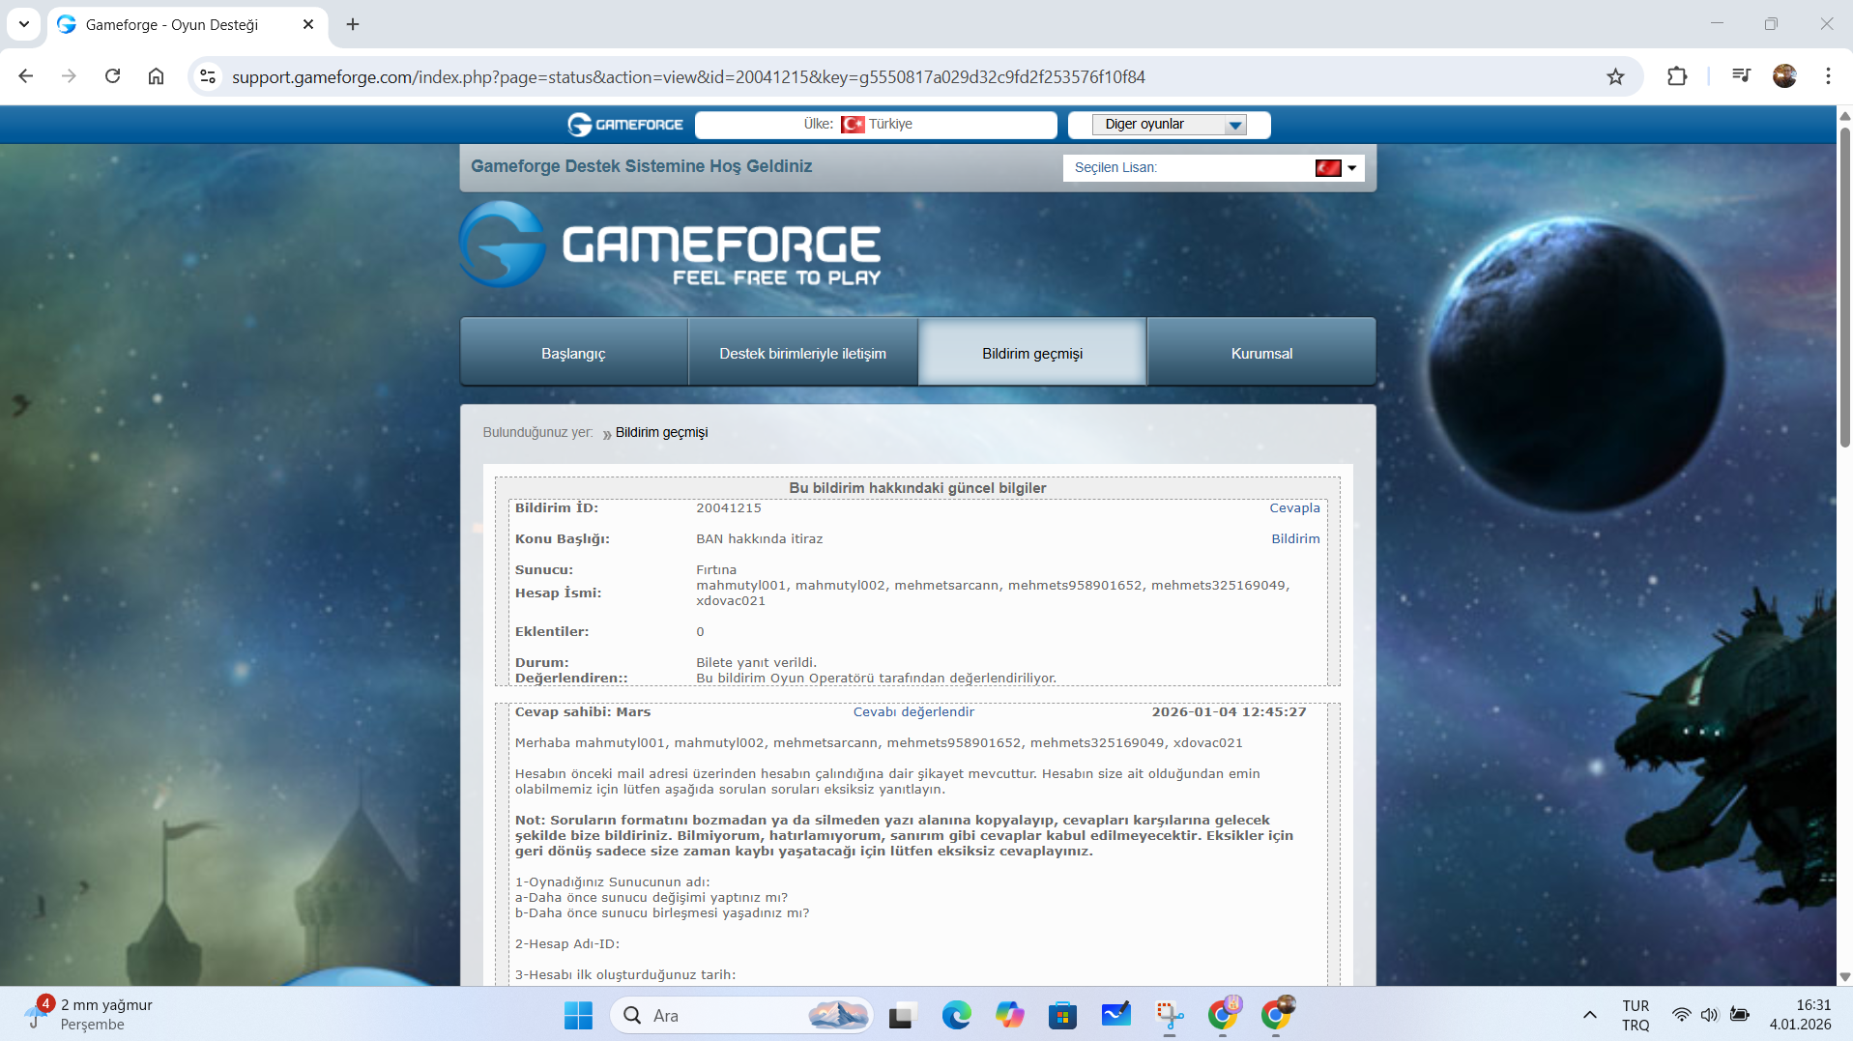Screen dimensions: 1853x1041
Task: Open Destek birimleriyle iletişim tab
Action: click(803, 353)
